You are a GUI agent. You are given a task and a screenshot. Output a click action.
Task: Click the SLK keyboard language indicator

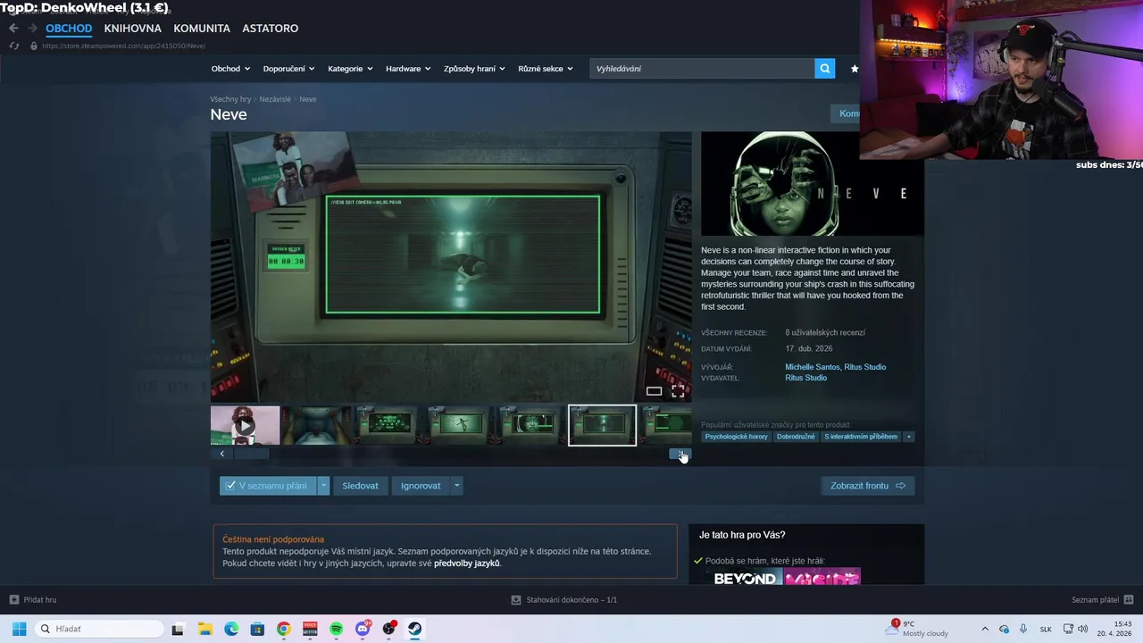(1046, 629)
